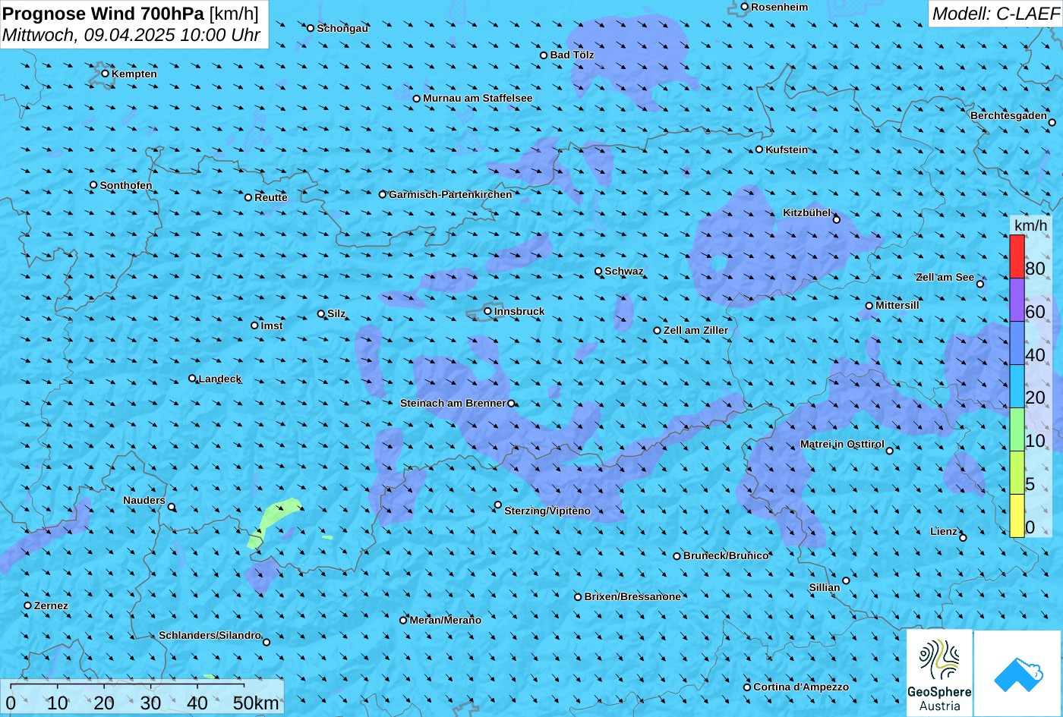Click the Bad Tölz city marker dot
1063x717 pixels.
tap(544, 55)
